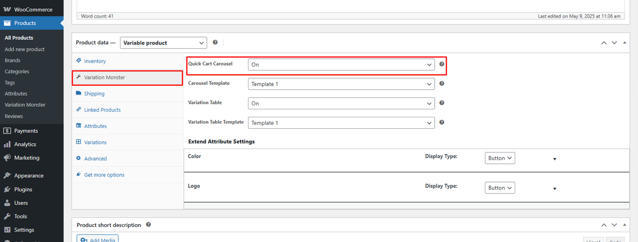Viewport: 638px width, 242px height.
Task: Change the Variation Table On setting
Action: point(341,103)
